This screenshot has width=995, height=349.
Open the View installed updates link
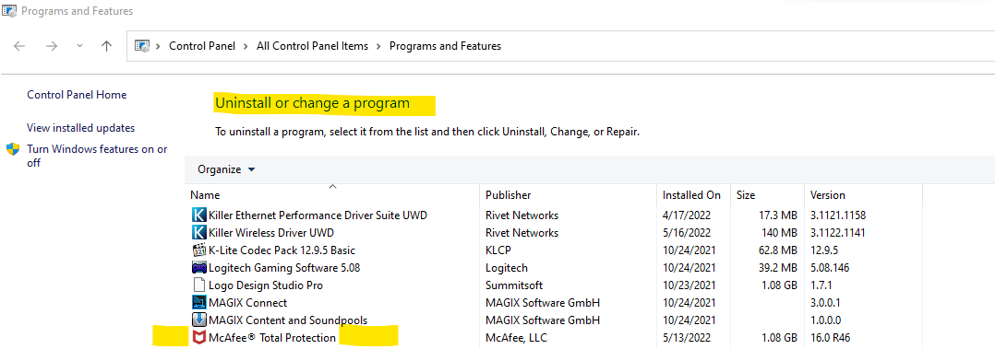click(80, 127)
